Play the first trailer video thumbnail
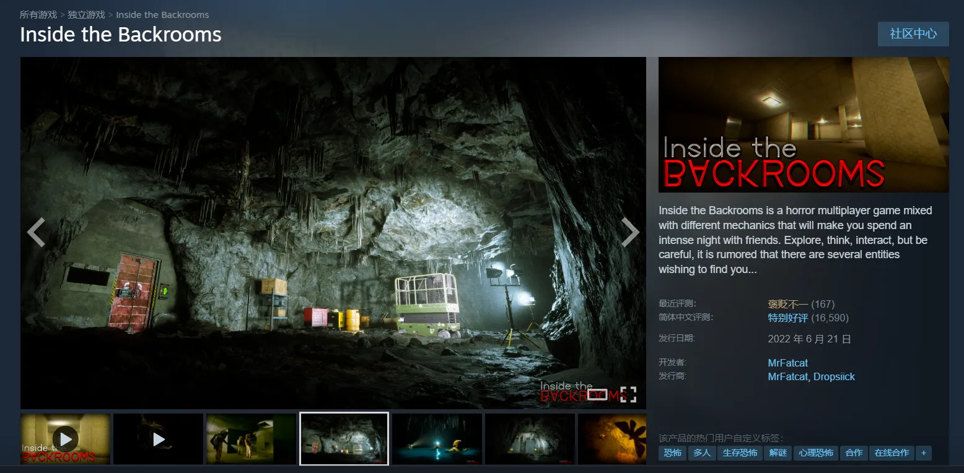This screenshot has height=473, width=964. pos(65,439)
